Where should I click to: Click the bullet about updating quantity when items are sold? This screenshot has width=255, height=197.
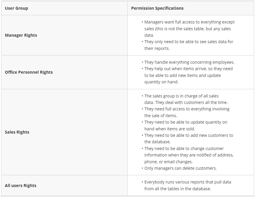[x=186, y=122]
